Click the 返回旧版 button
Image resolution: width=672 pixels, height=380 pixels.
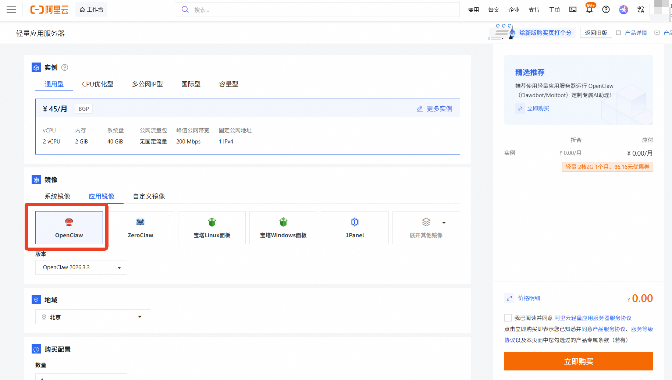(x=596, y=33)
